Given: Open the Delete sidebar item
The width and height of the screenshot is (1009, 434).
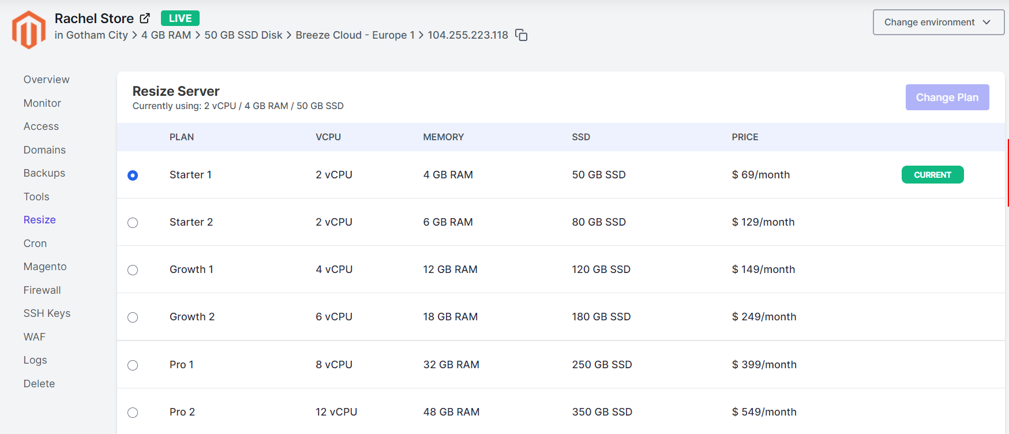Looking at the screenshot, I should (39, 384).
